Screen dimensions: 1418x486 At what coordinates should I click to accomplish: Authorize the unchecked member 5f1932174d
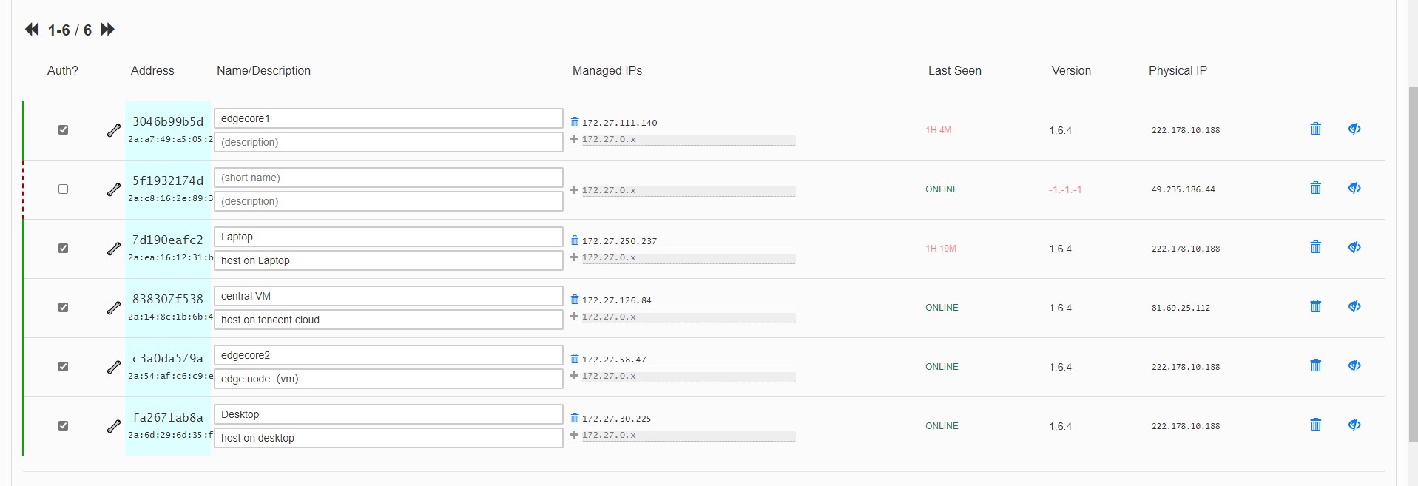[63, 189]
